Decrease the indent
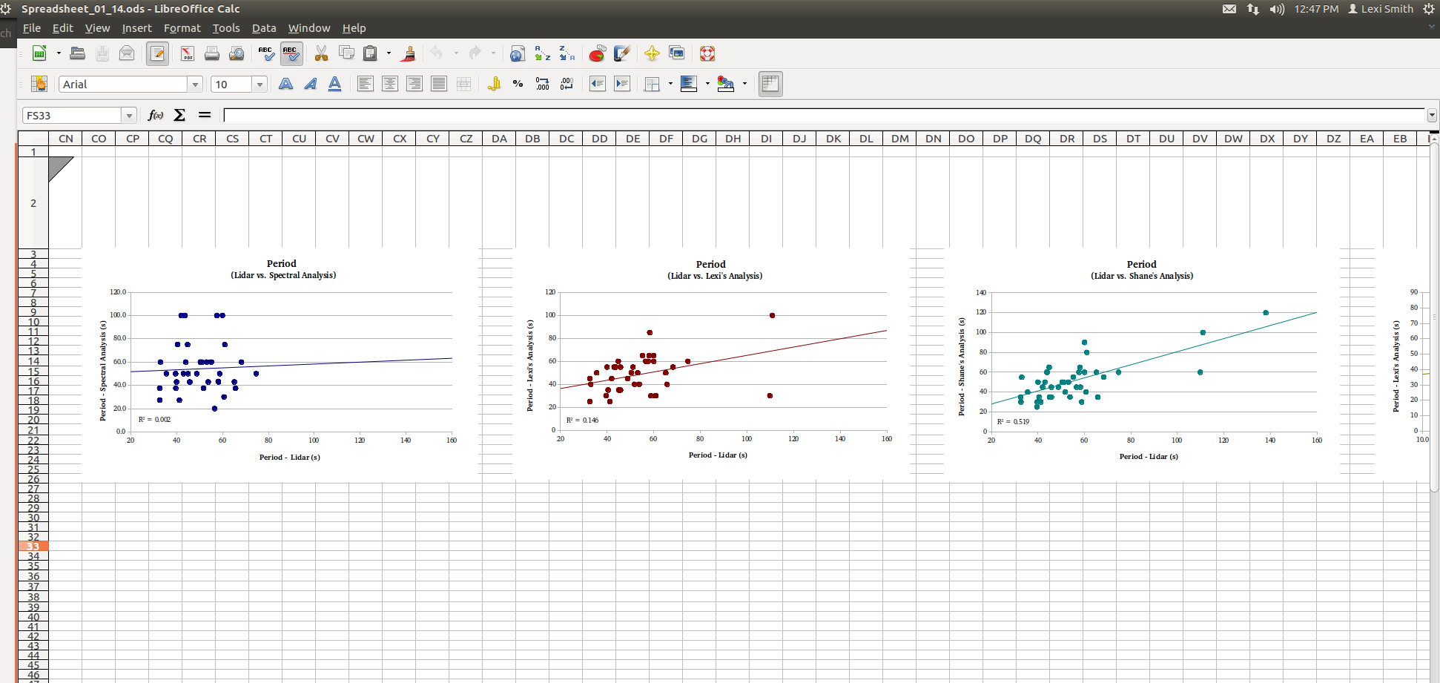This screenshot has height=683, width=1440. point(598,84)
